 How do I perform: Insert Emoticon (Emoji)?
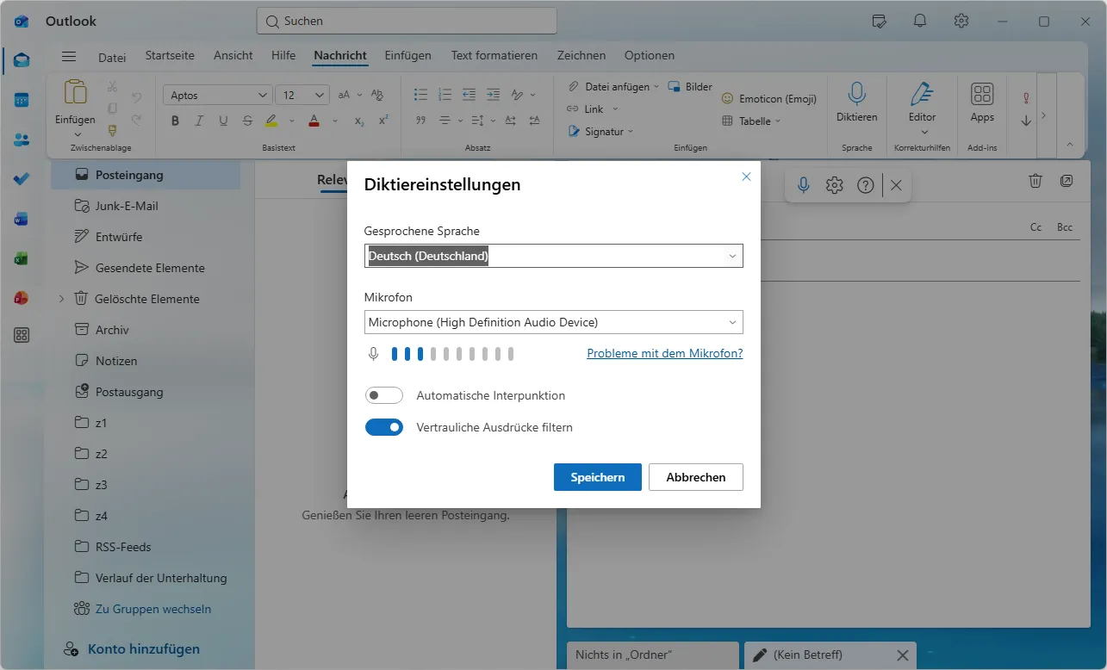point(768,98)
